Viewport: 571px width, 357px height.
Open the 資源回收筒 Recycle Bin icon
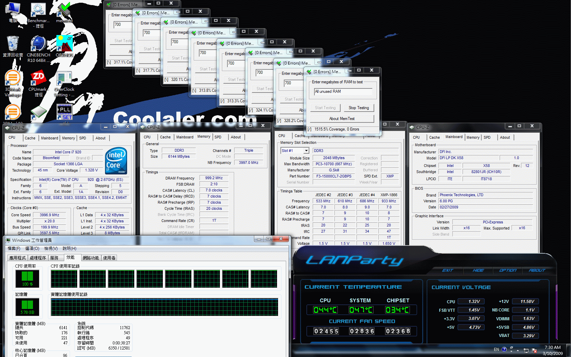click(13, 46)
